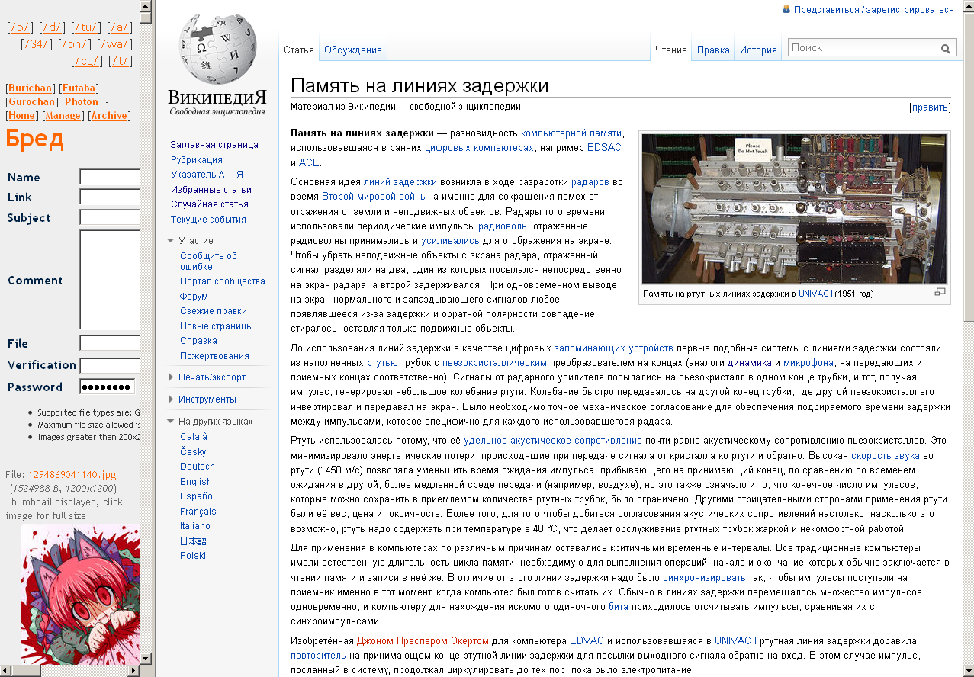
Task: Click the left frame scrollbar up arrow
Action: (146, 5)
